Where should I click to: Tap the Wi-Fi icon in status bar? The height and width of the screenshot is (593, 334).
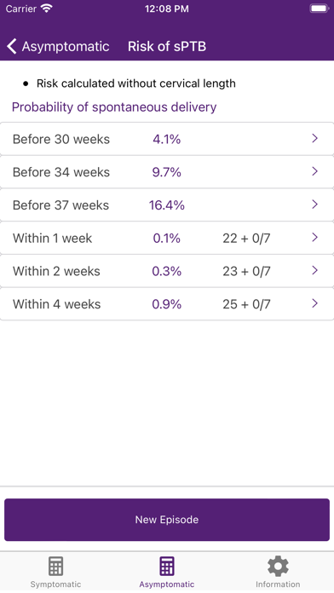(x=47, y=9)
